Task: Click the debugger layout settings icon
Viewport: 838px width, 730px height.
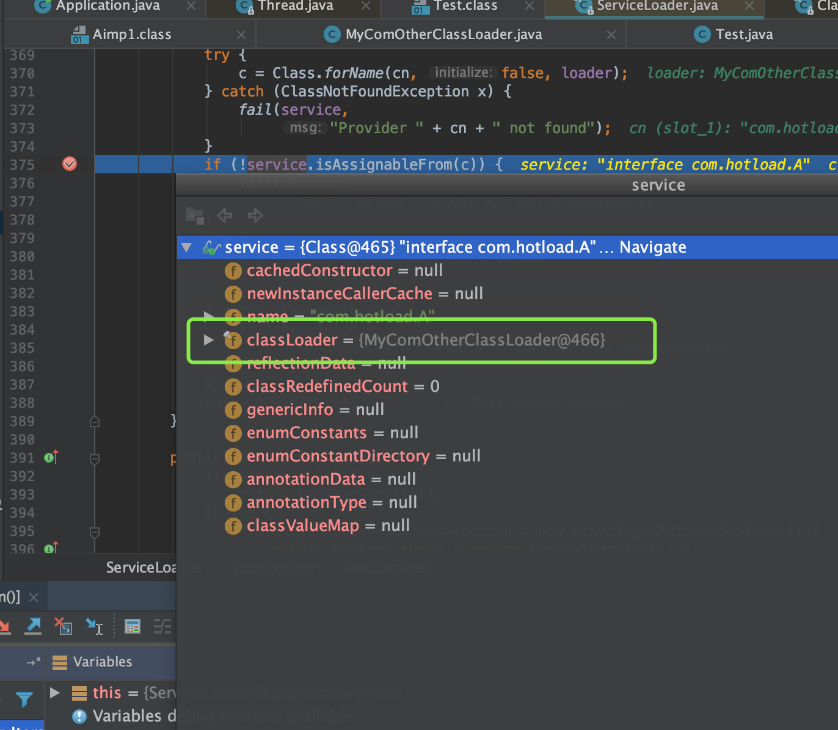Action: click(162, 626)
